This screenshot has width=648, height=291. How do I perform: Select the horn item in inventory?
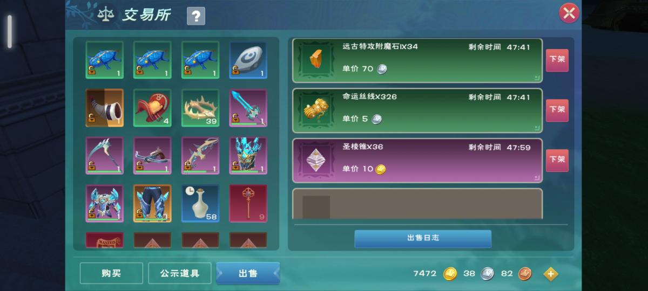point(104,108)
